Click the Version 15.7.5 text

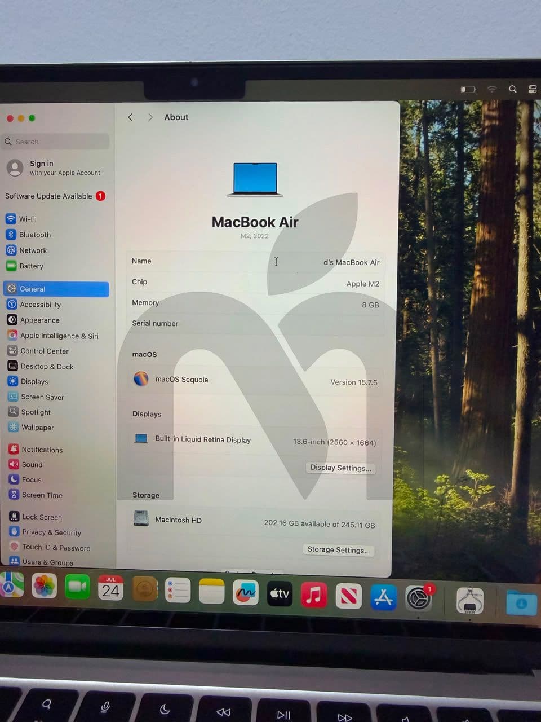coord(354,382)
